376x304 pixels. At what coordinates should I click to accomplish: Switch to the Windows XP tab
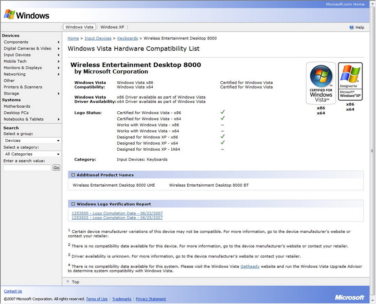tap(112, 27)
